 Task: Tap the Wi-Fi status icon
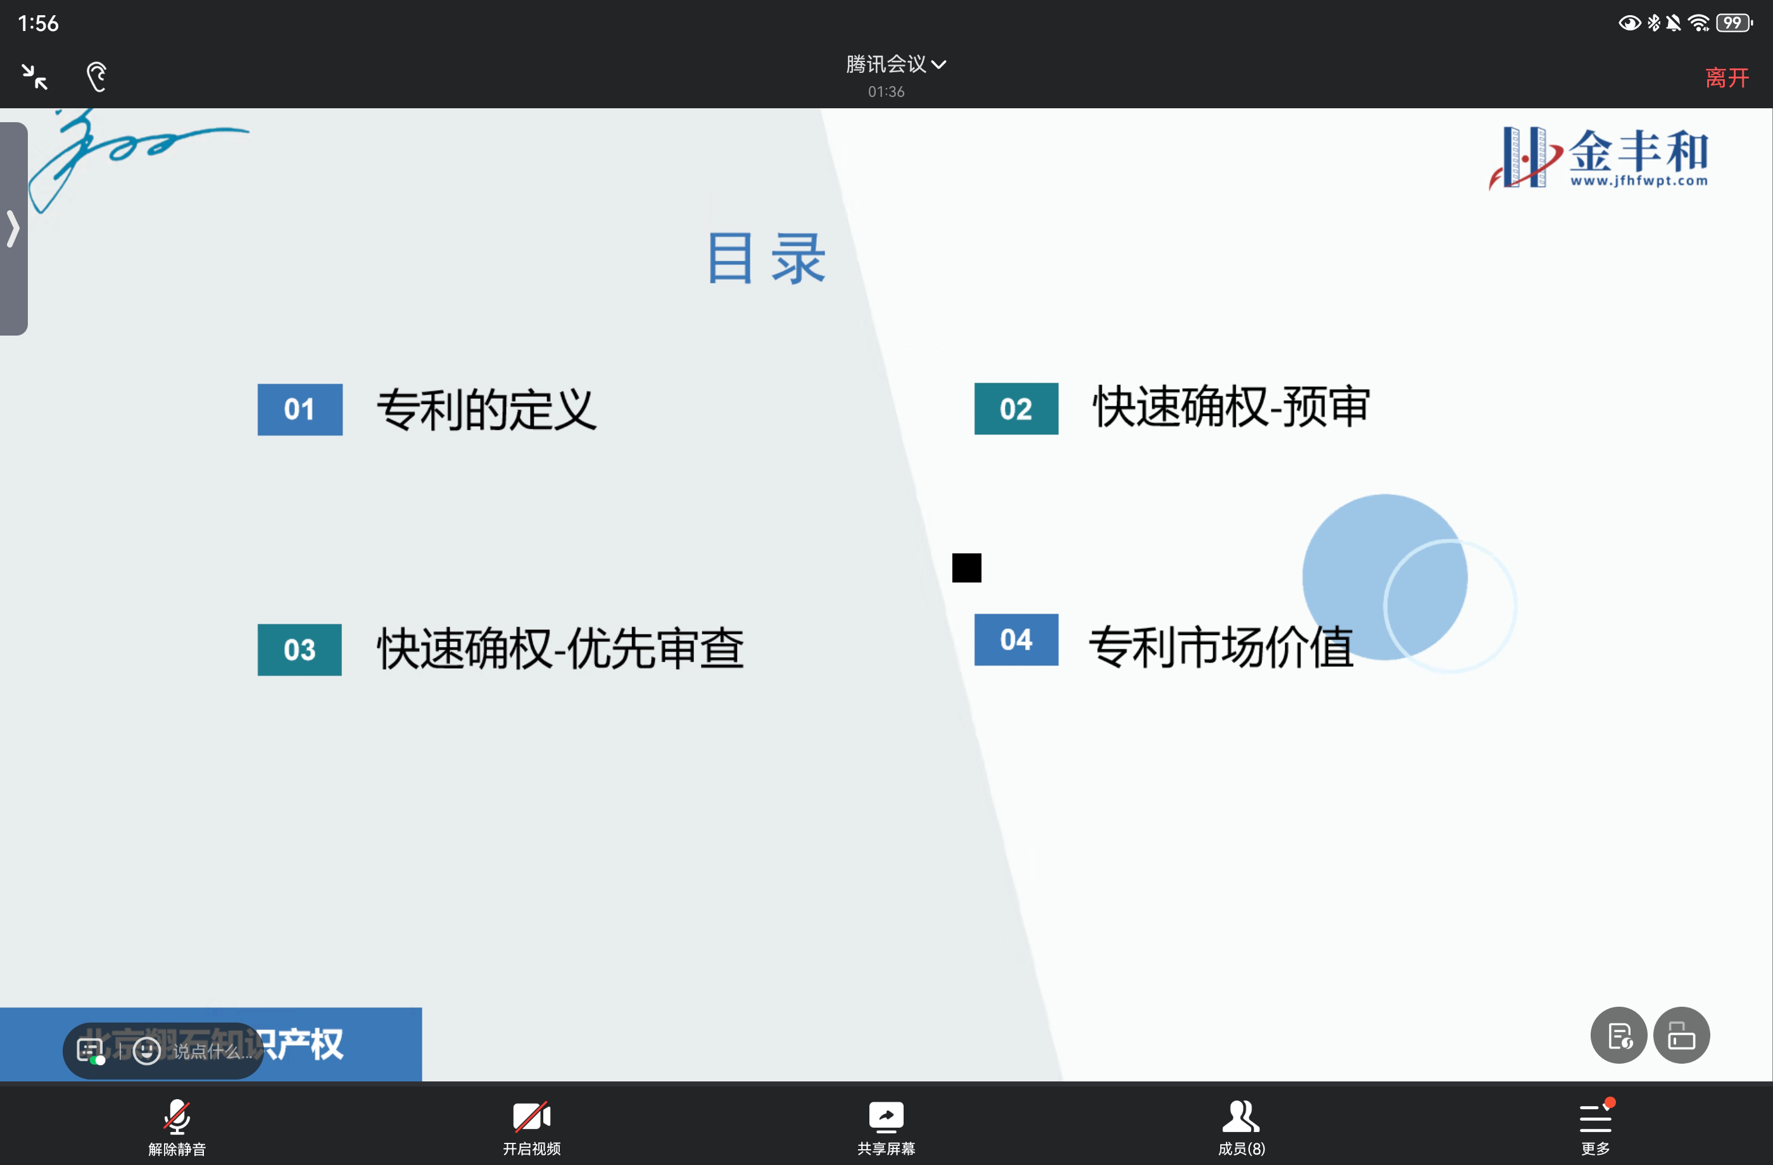1698,23
